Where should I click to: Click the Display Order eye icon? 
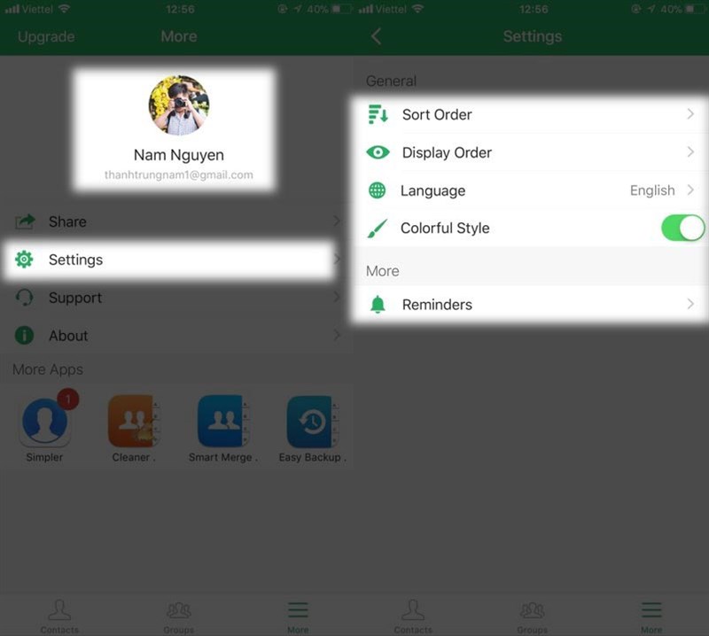click(378, 152)
